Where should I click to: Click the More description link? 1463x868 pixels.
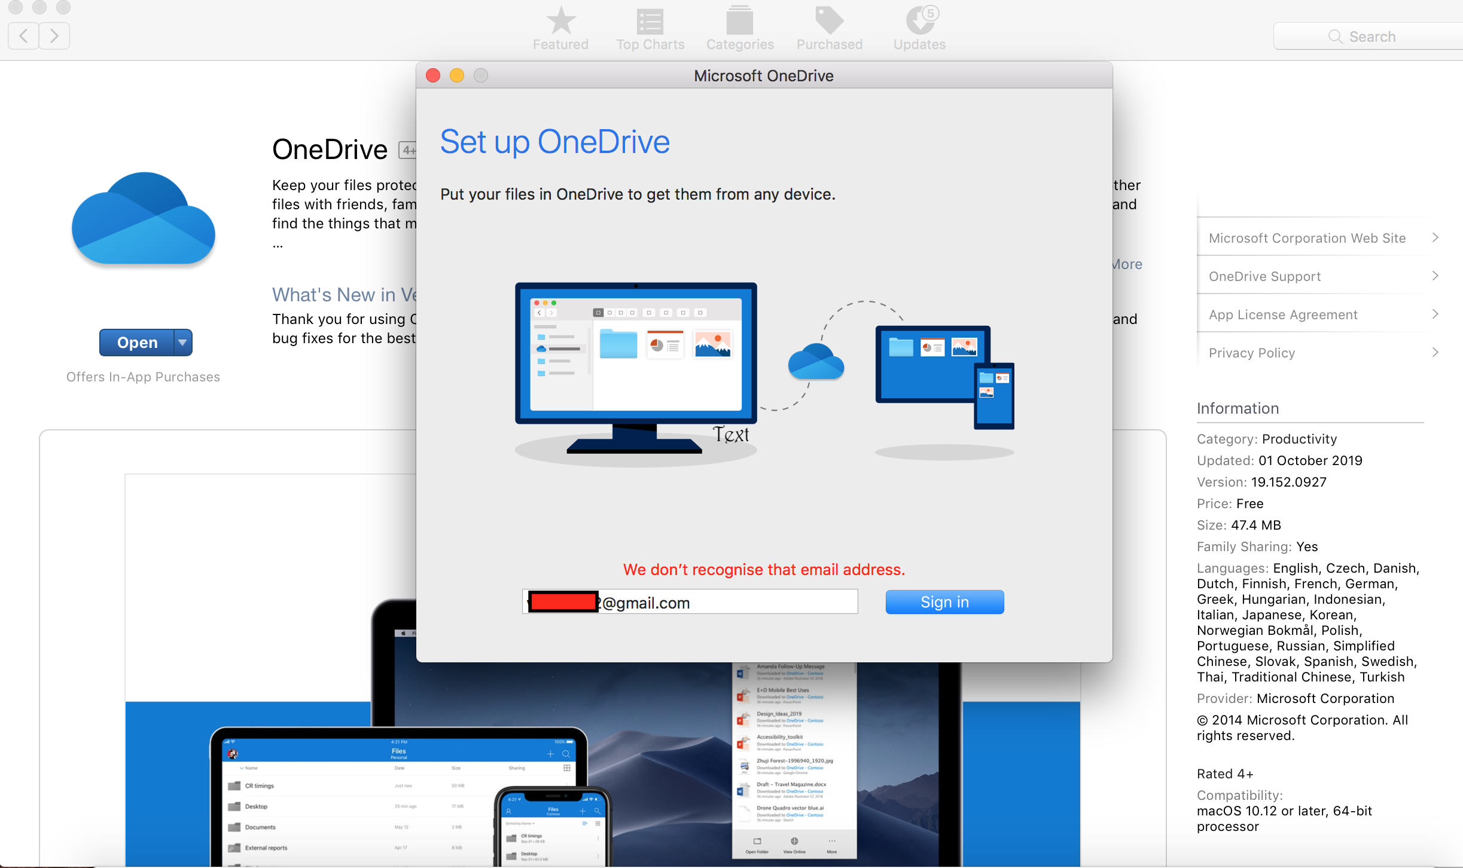tap(1127, 264)
